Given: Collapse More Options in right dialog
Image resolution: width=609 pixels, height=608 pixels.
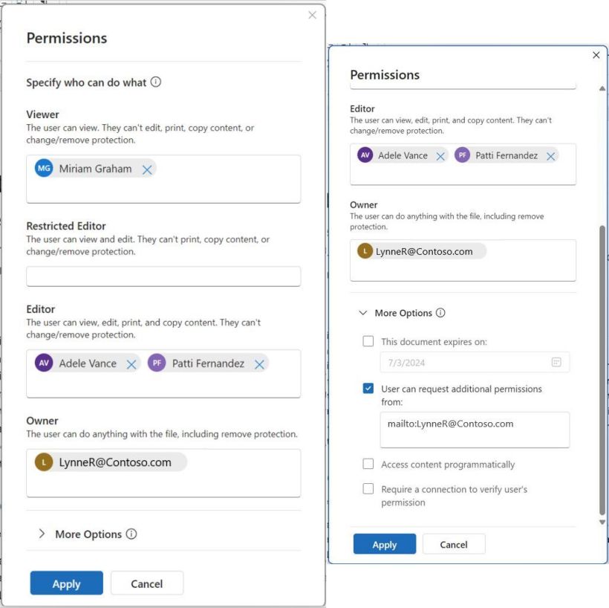Looking at the screenshot, I should 363,313.
